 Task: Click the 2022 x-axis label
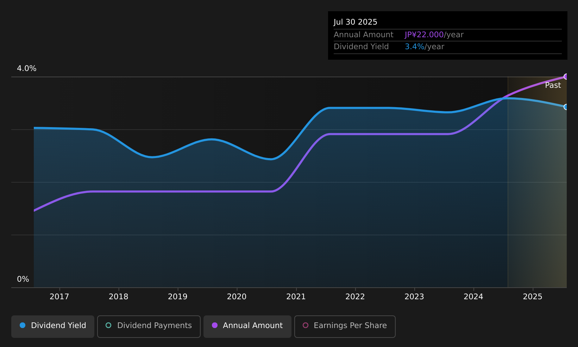(x=355, y=297)
